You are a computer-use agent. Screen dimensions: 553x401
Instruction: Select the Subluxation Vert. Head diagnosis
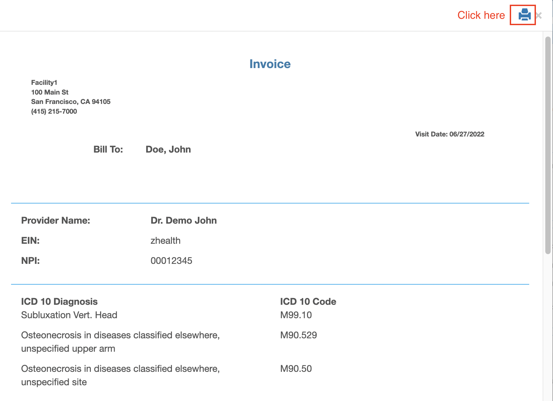tap(69, 315)
